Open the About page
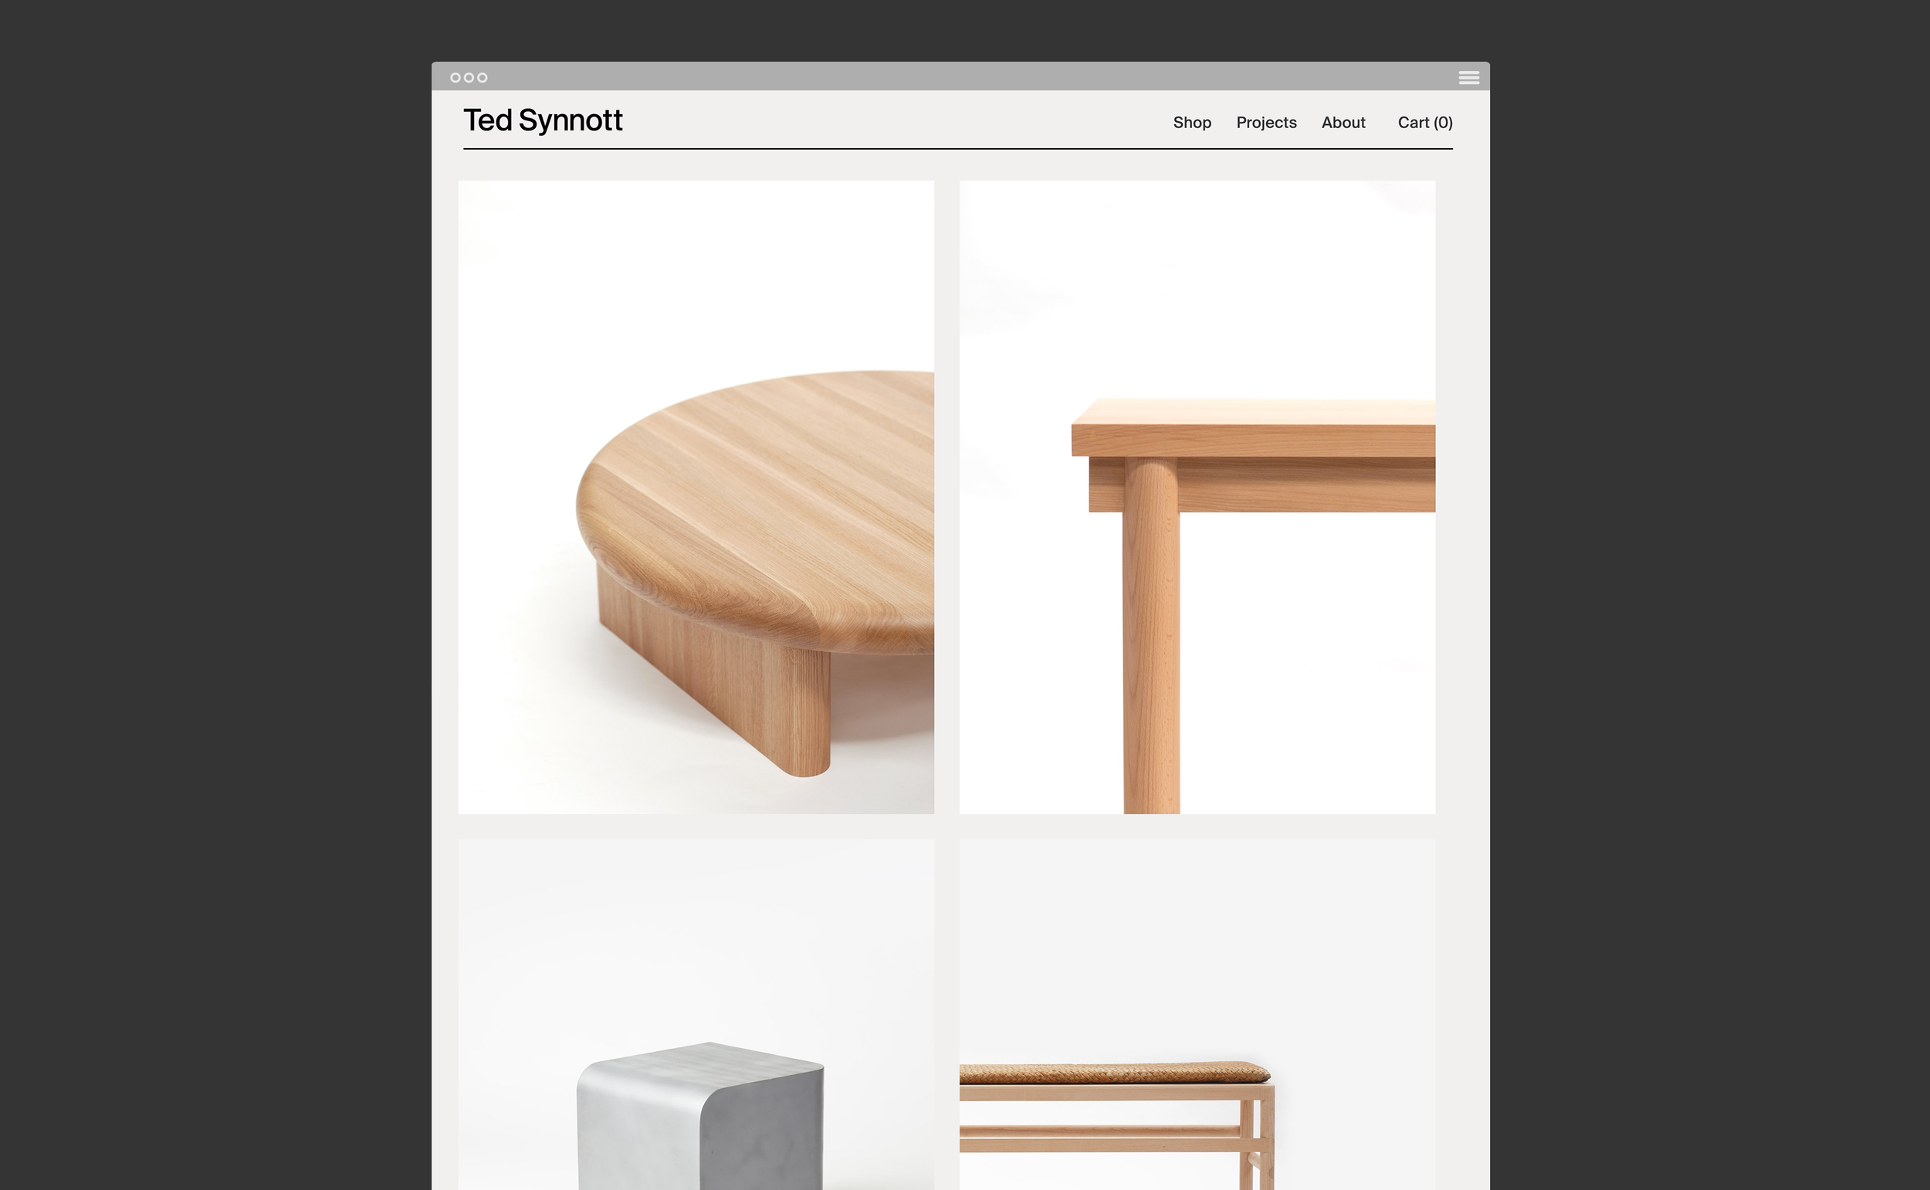 click(x=1343, y=122)
